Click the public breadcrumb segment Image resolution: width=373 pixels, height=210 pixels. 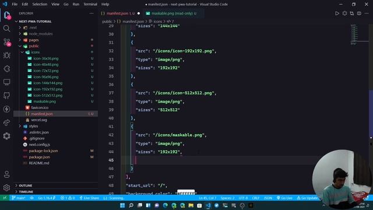107,22
